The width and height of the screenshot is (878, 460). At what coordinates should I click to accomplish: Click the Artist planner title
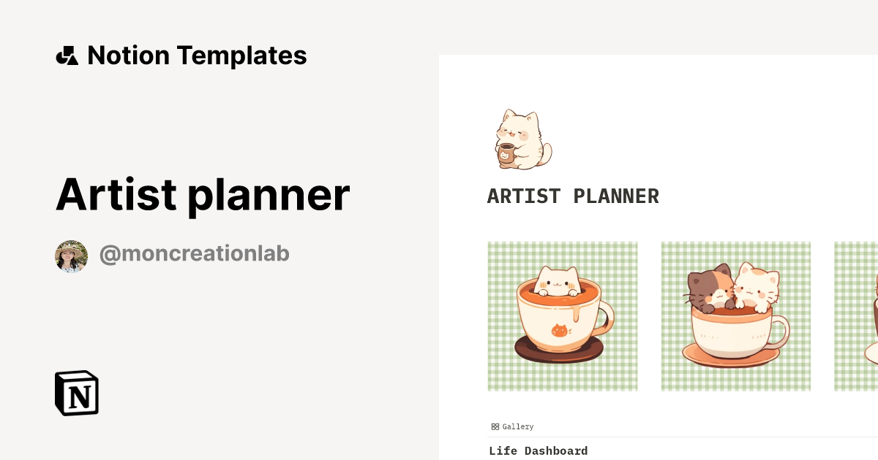[x=203, y=194]
